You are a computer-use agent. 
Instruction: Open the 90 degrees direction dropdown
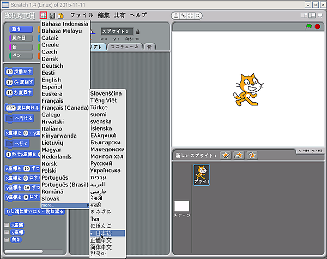tap(13, 108)
